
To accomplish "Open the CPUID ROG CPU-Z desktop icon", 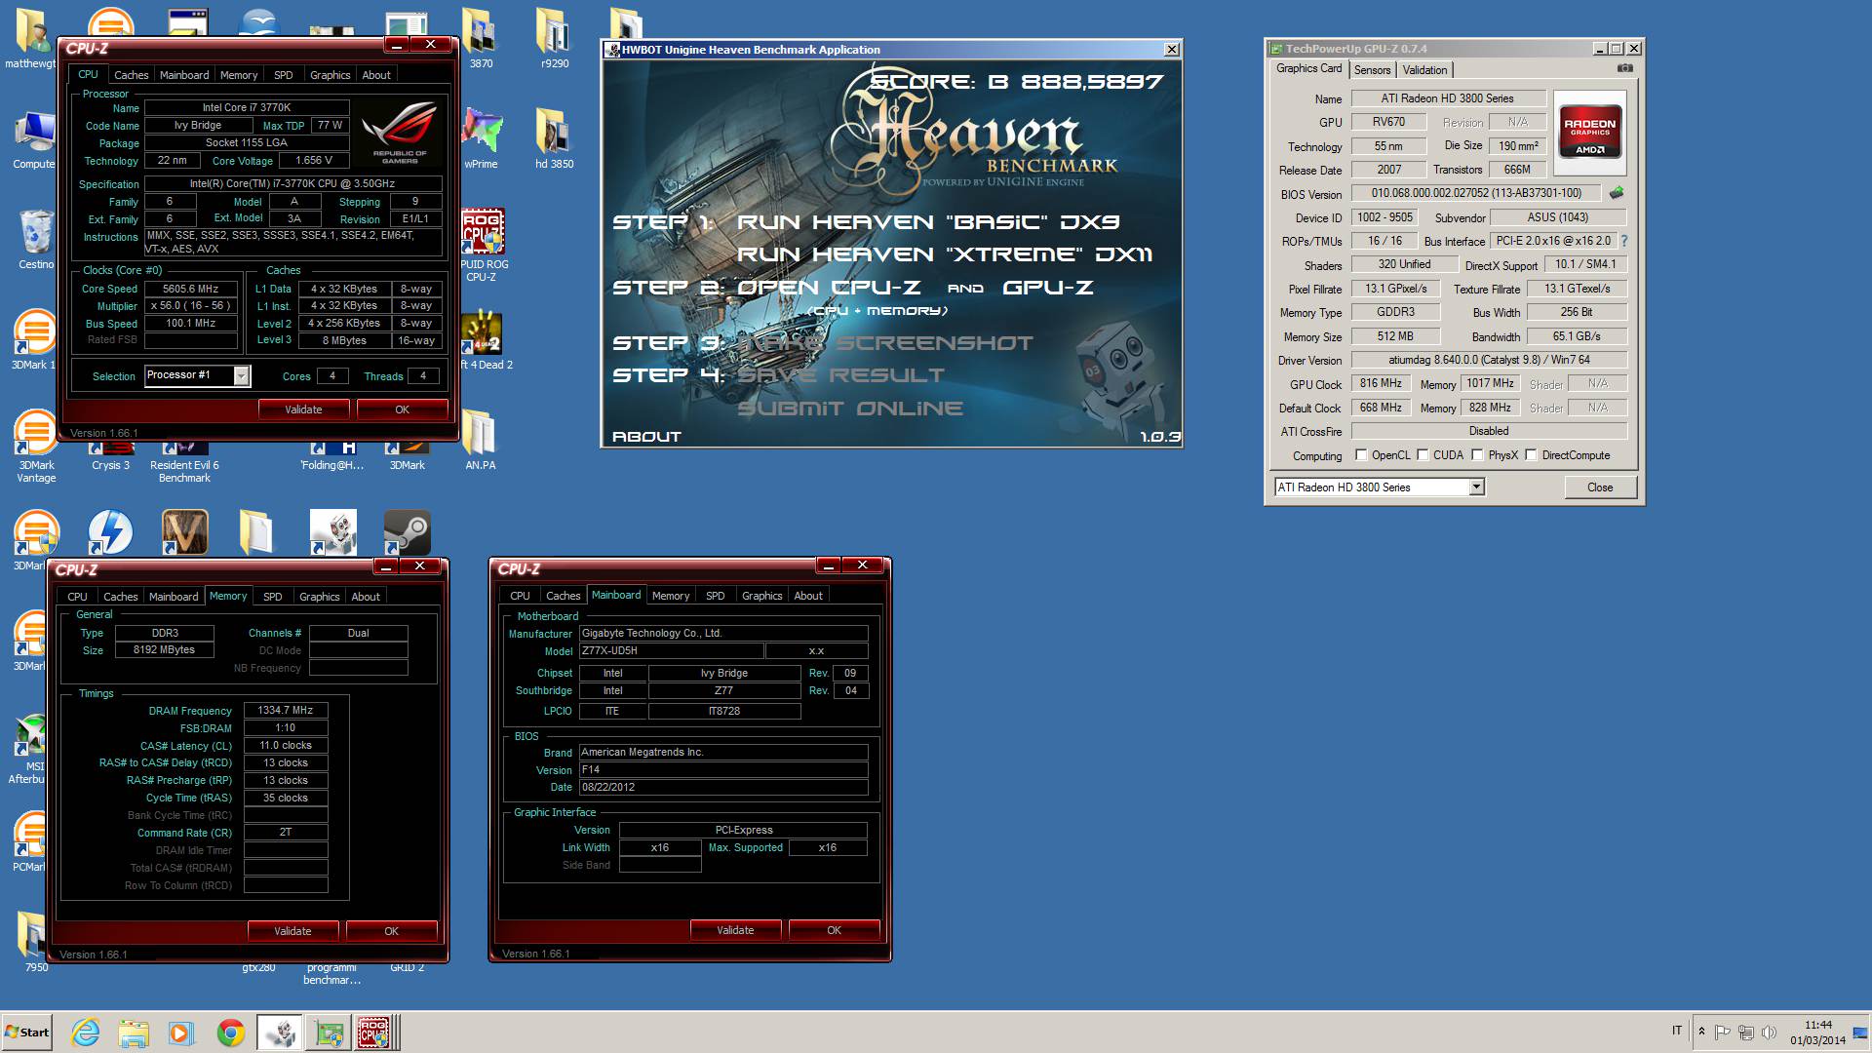I will (482, 246).
